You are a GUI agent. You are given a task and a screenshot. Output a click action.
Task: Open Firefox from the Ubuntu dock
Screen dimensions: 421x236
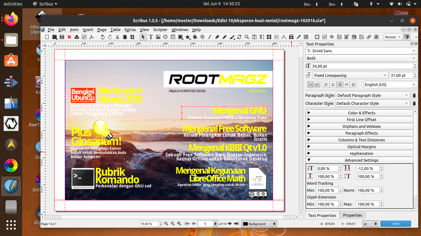[x=11, y=19]
